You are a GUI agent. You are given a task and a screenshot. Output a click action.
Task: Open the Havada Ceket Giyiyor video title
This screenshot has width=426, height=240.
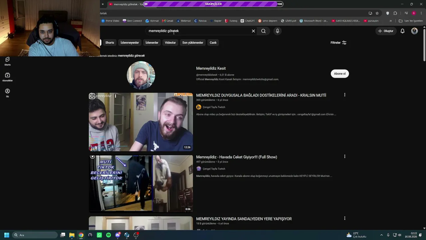tap(237, 157)
